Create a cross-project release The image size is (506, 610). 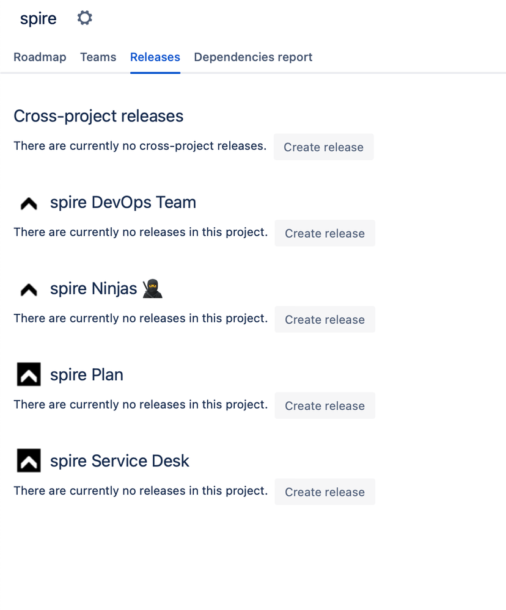pyautogui.click(x=323, y=147)
